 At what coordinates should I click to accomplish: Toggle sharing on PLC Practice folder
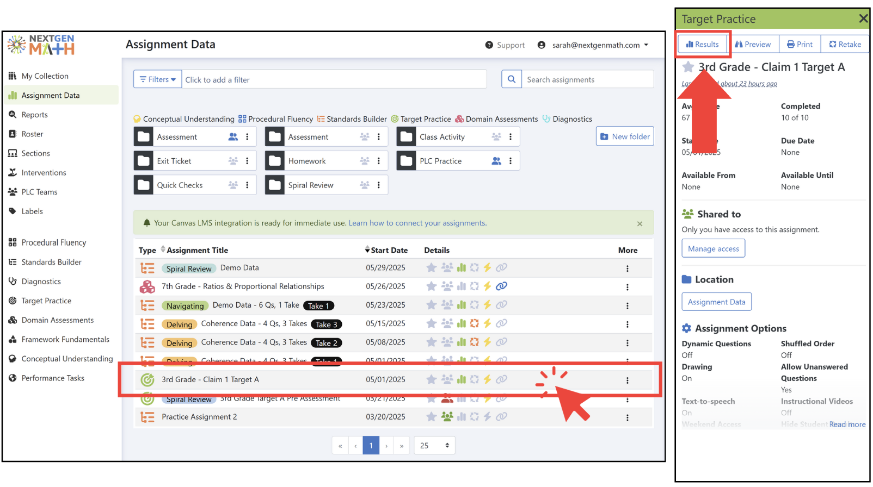496,161
